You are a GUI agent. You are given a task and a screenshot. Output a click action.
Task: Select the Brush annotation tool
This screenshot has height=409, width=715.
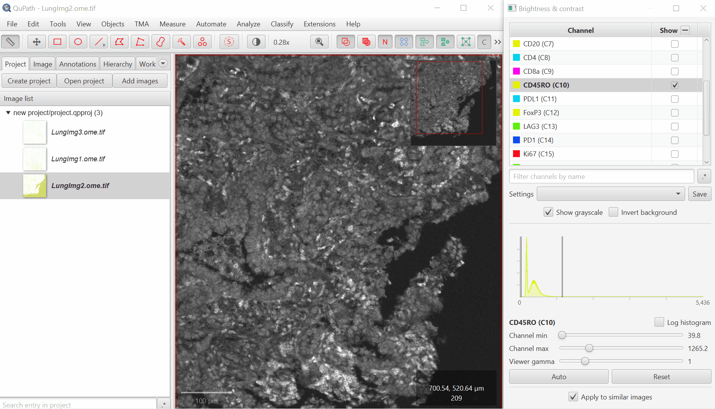pos(161,42)
